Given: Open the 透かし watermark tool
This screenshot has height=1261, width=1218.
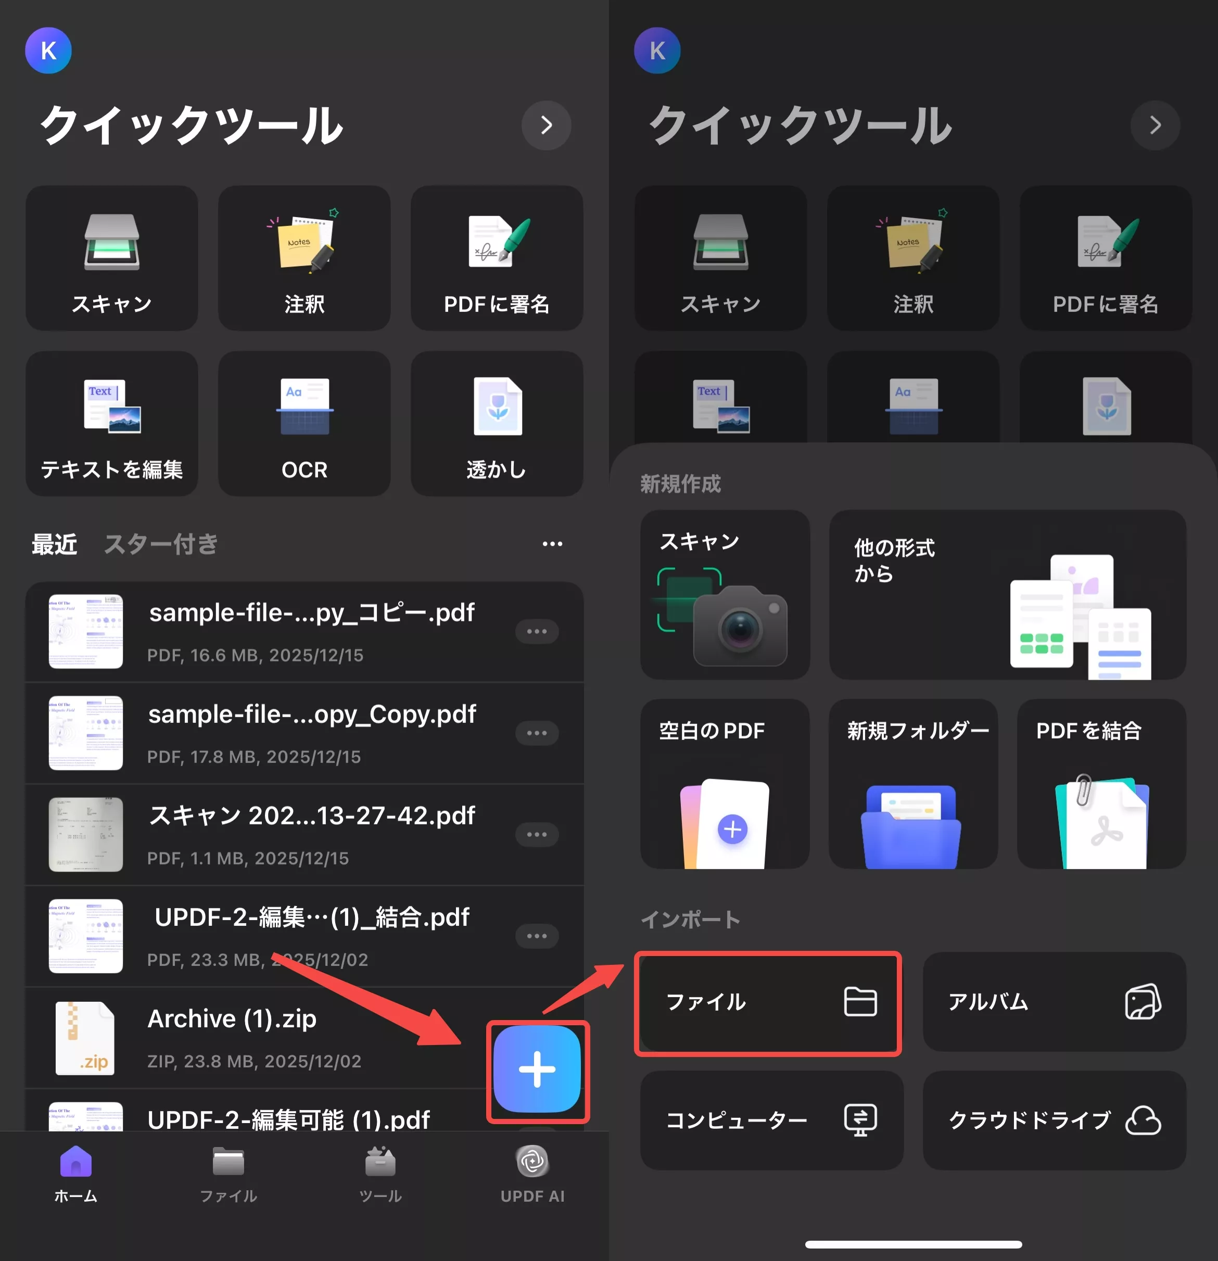Looking at the screenshot, I should [496, 423].
